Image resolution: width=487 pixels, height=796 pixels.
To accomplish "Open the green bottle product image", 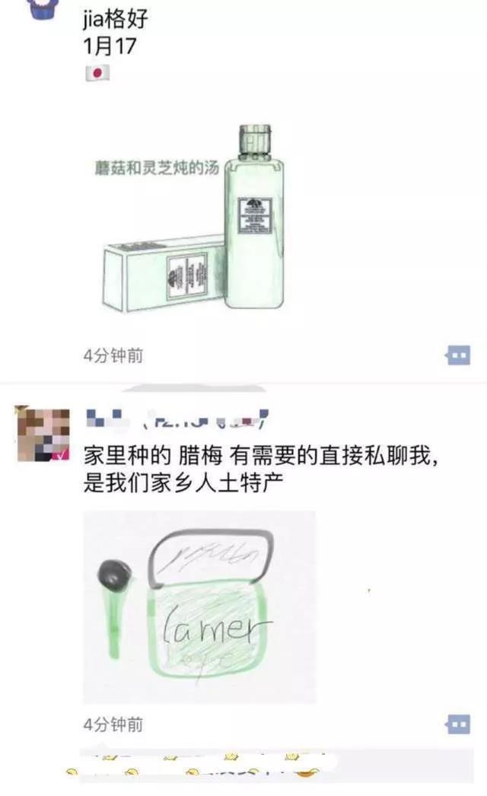I will 193,218.
